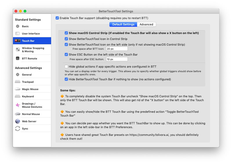The height and width of the screenshot is (164, 232).
Task: Click the Free space after BTT Icon field
Action: click(x=117, y=49)
